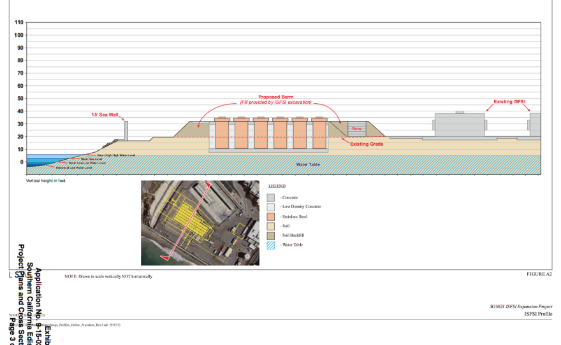561x345 pixels.
Task: Select the "Proposed Berm" annotation text
Action: click(x=276, y=97)
